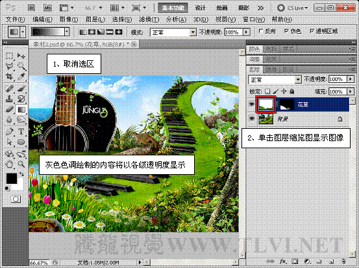Select the Move tool
Screen dimensions: 359x268
coord(21,56)
